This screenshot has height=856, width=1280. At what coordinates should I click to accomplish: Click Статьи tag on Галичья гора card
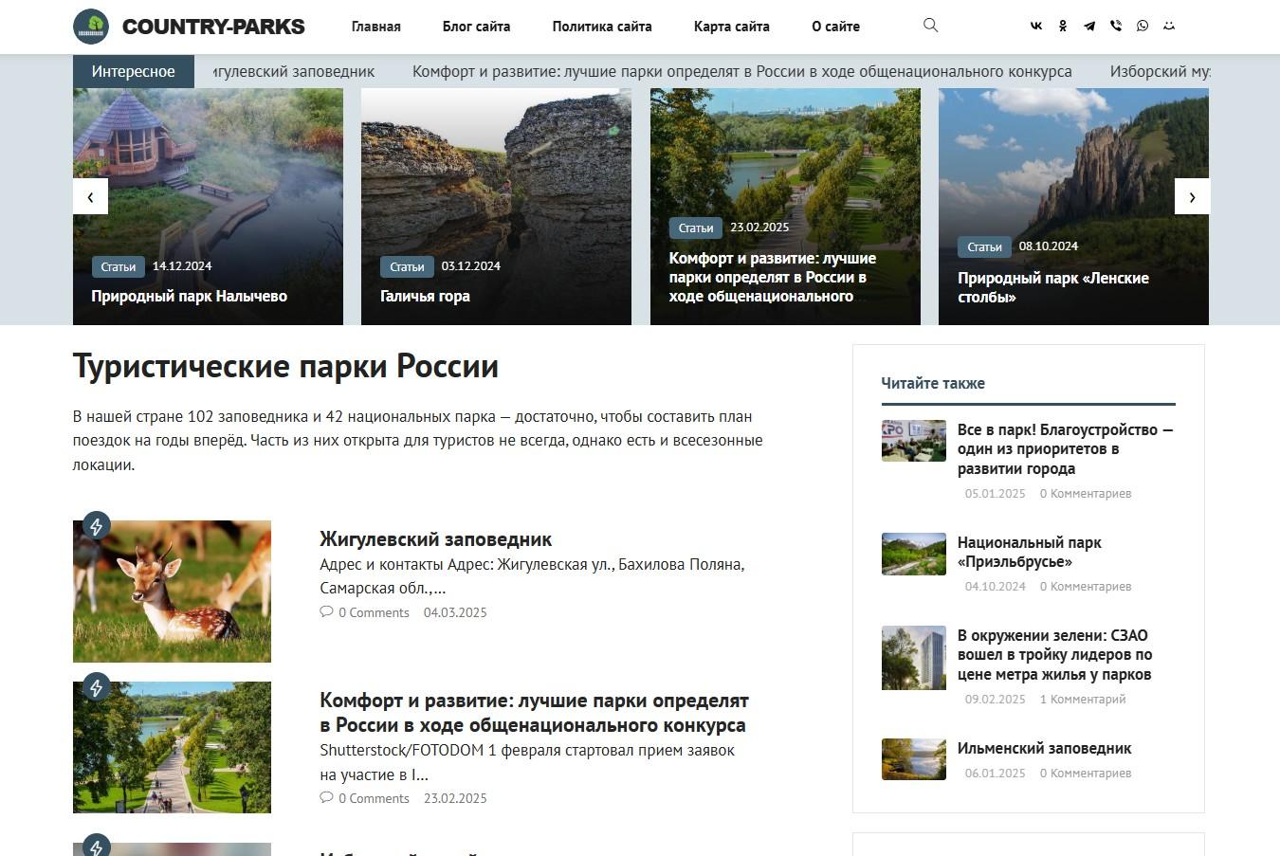click(x=407, y=266)
